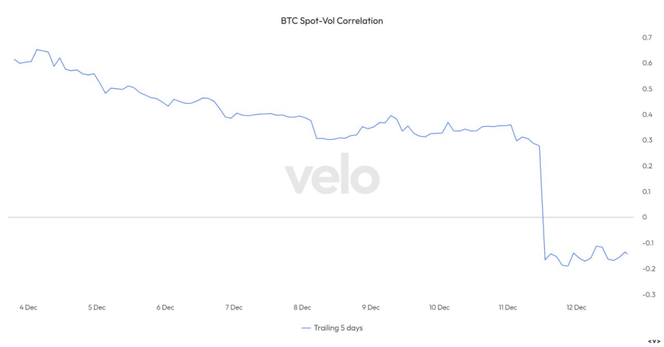Click the 0.7 y-axis value
Viewport: 664px width, 347px height.
tap(646, 38)
